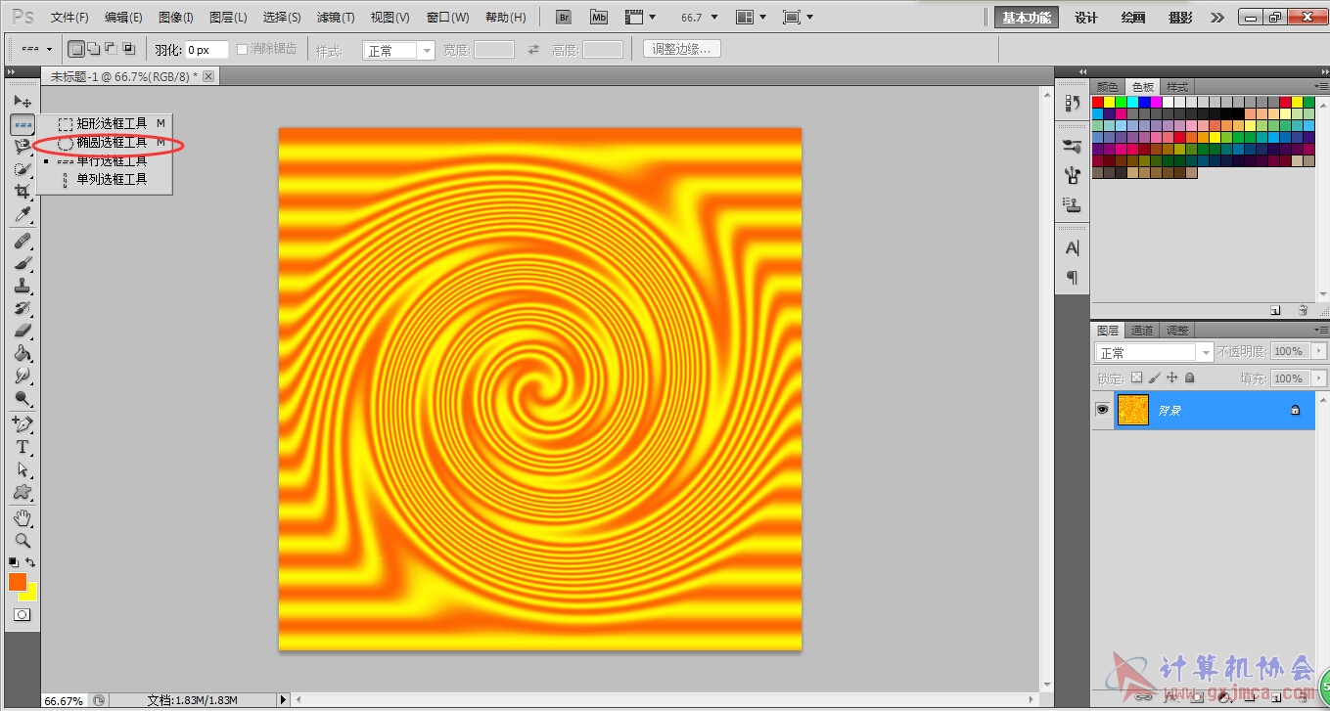Viewport: 1330px width, 711px height.
Task: Open the 样式 style dropdown
Action: [398, 50]
